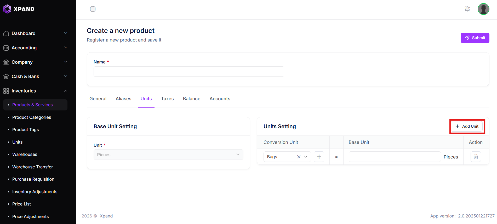This screenshot has height=224, width=497.
Task: Collapse the Inventories section
Action: 35,91
